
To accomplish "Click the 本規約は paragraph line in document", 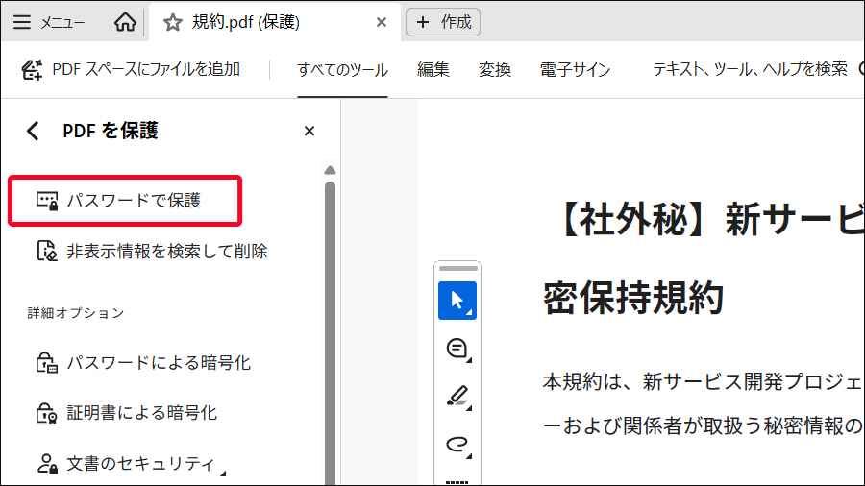I will coord(703,381).
